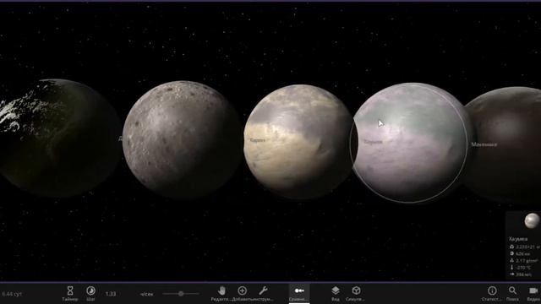Image resolution: width=541 pixels, height=304 pixels.
Task: Select the dark reddish Makemake sphere
Action: [x=505, y=144]
